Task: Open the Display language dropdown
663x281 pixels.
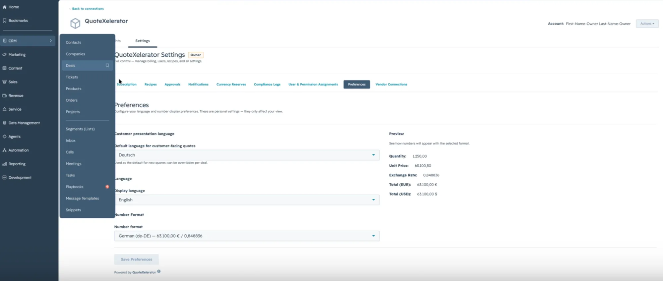Action: (x=247, y=200)
